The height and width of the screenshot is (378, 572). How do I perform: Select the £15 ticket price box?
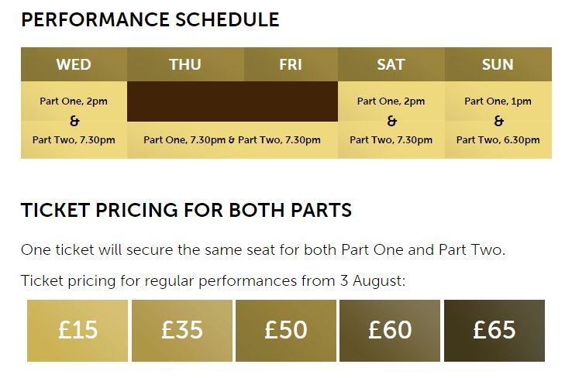pyautogui.click(x=78, y=331)
